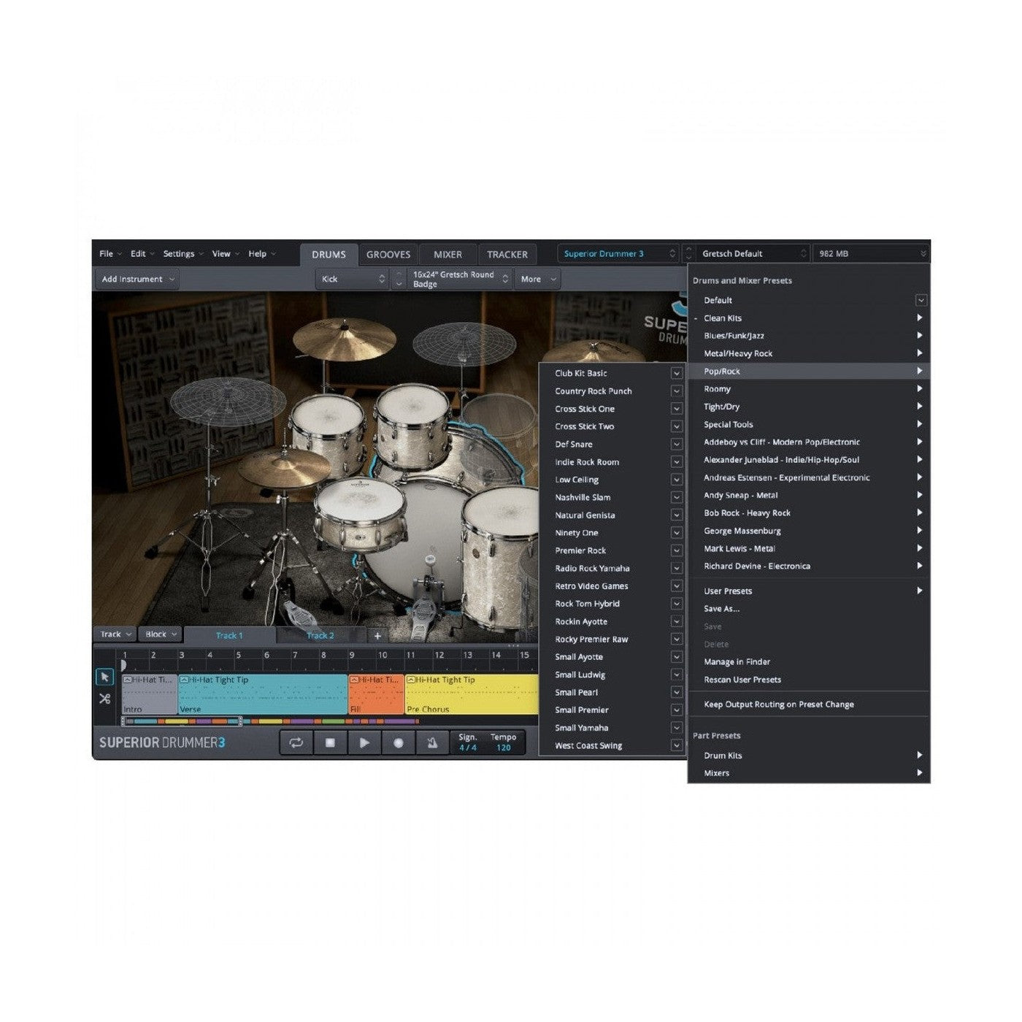Switch to the GROOVES tab
The height and width of the screenshot is (1022, 1022).
pos(388,255)
